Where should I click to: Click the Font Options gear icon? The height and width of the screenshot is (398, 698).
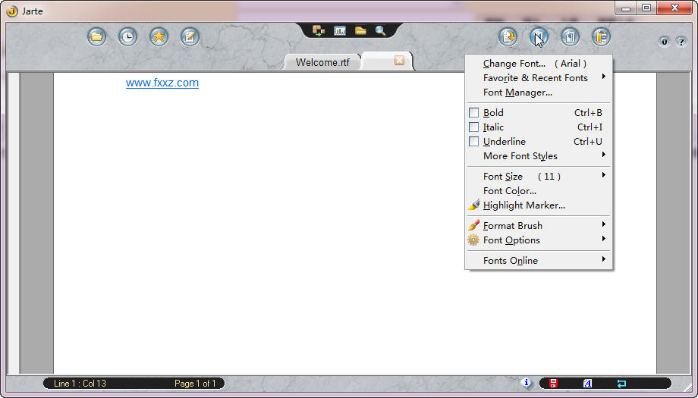pyautogui.click(x=473, y=240)
